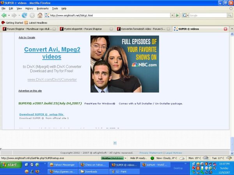The height and width of the screenshot is (175, 234).
Task: Close the SUPER © videos tab
Action: point(225,29)
